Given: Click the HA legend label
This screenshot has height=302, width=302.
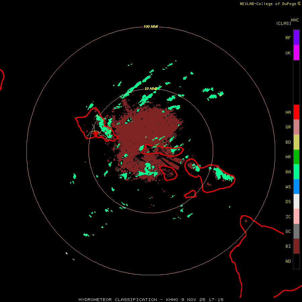Looking at the screenshot, I should click(x=288, y=112).
